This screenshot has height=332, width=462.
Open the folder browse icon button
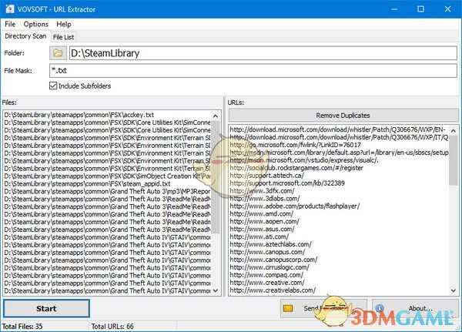59,53
